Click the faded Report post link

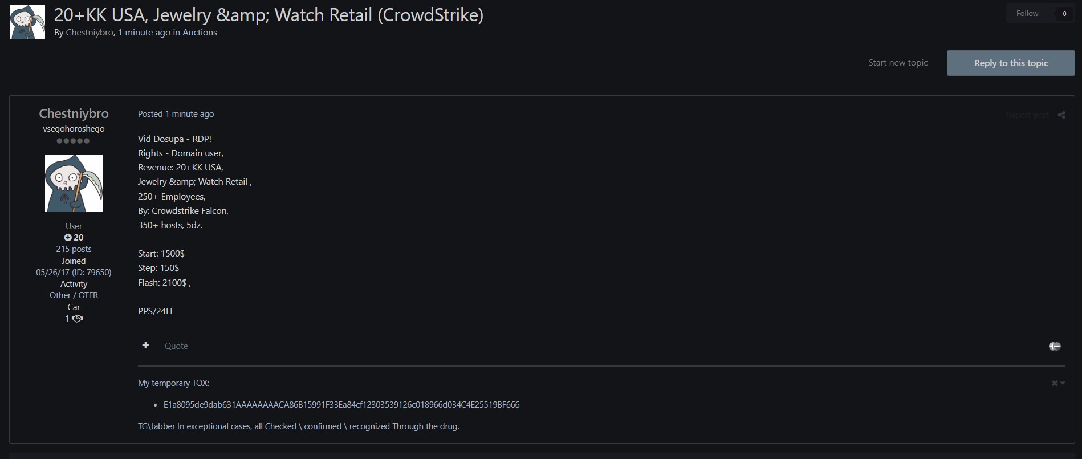1027,115
